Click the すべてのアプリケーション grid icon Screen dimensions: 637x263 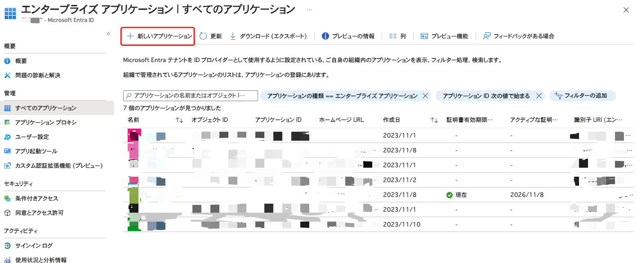pyautogui.click(x=7, y=108)
